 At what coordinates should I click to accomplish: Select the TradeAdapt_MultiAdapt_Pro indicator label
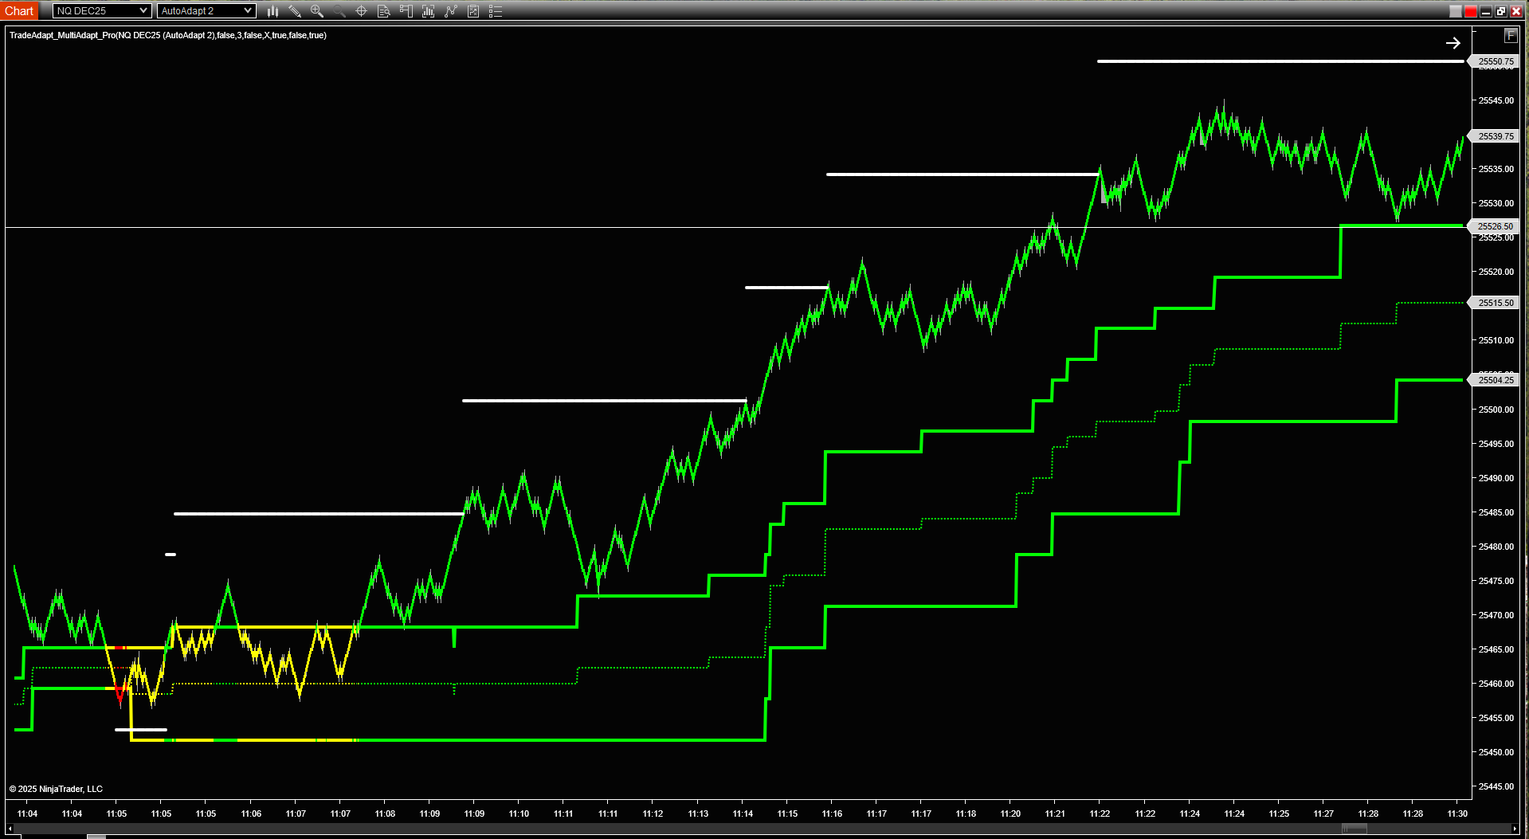167,35
